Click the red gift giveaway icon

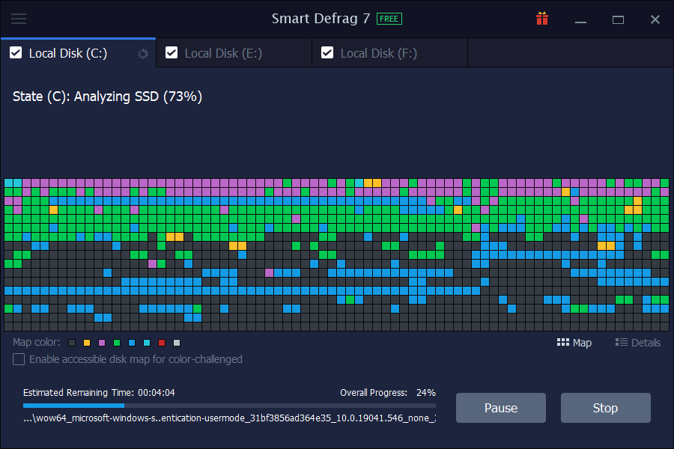542,19
